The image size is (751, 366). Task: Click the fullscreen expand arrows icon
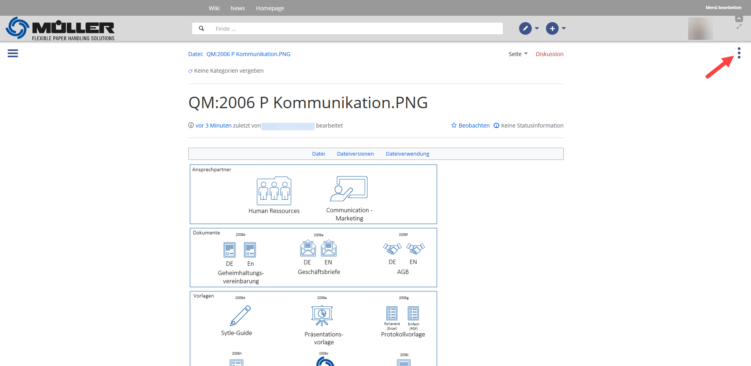point(739,26)
